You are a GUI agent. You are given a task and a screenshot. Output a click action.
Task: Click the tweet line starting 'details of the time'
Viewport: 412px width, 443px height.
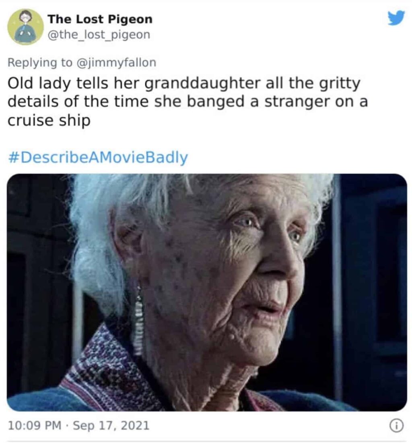coord(187,102)
